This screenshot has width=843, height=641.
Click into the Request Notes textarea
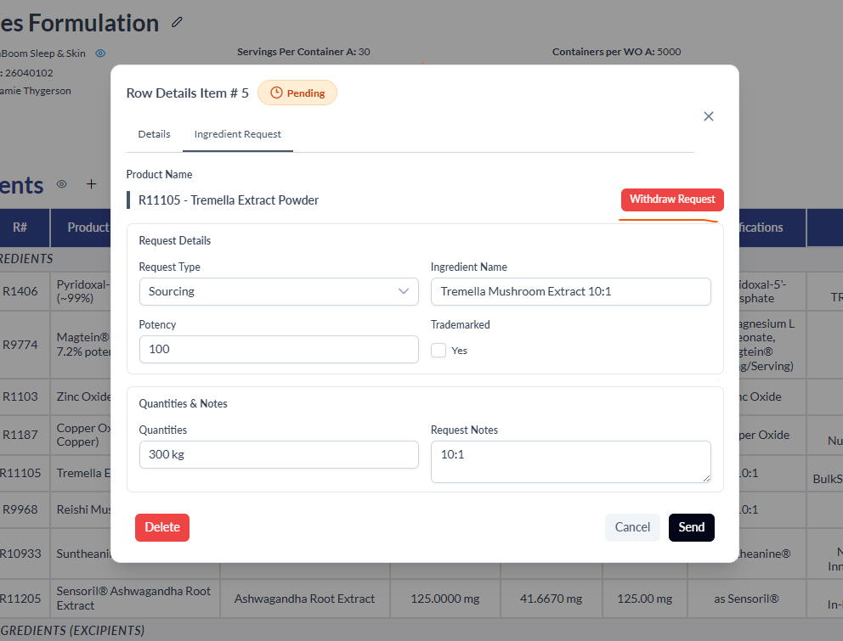[x=571, y=462]
